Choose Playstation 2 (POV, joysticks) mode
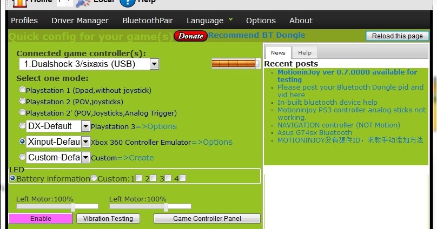437x229 pixels. 22,101
